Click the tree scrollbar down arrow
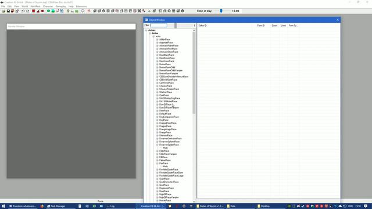This screenshot has width=372, height=209. pos(194,201)
